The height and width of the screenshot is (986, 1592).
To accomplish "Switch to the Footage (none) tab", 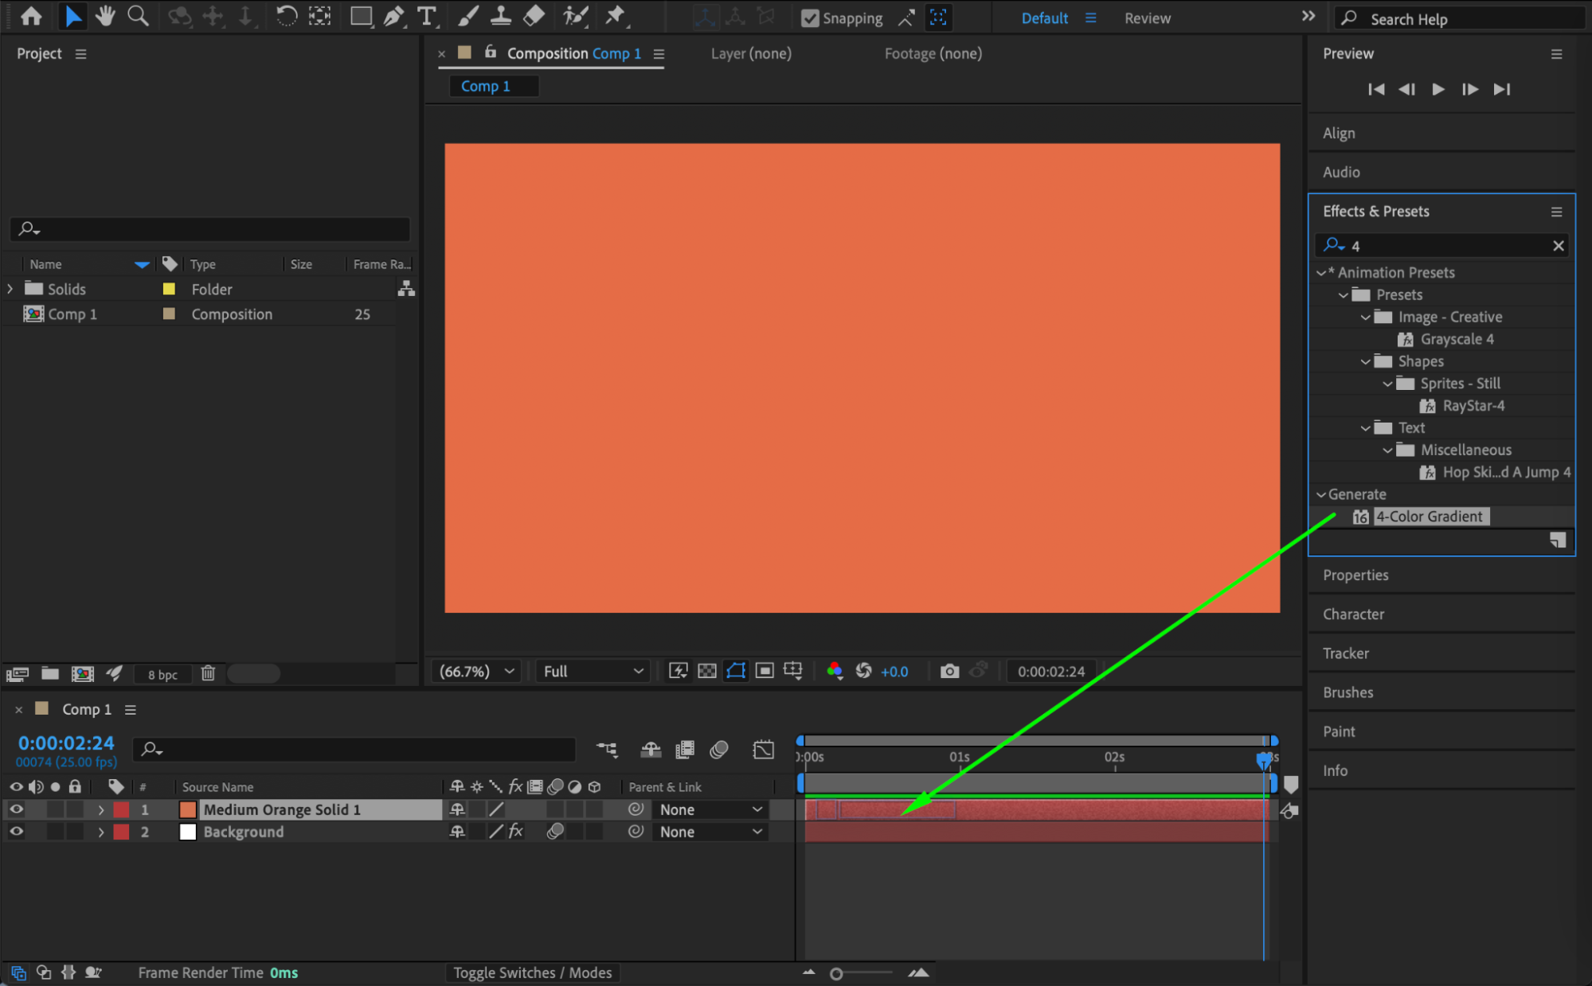I will click(933, 53).
